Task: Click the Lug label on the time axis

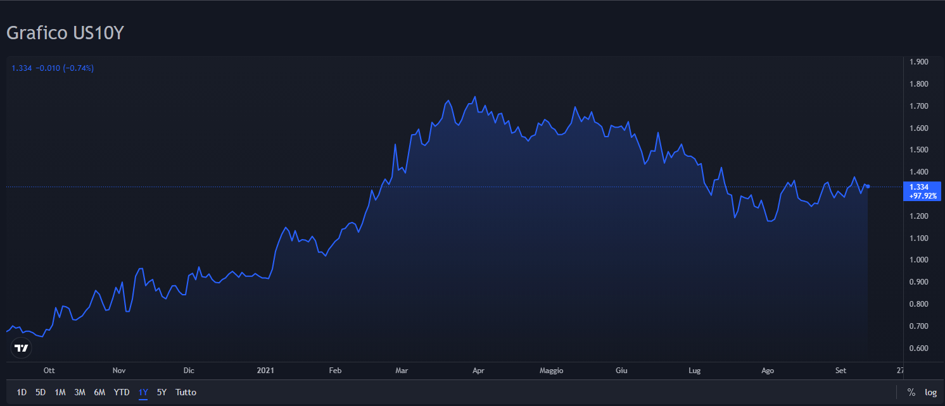Action: (695, 371)
